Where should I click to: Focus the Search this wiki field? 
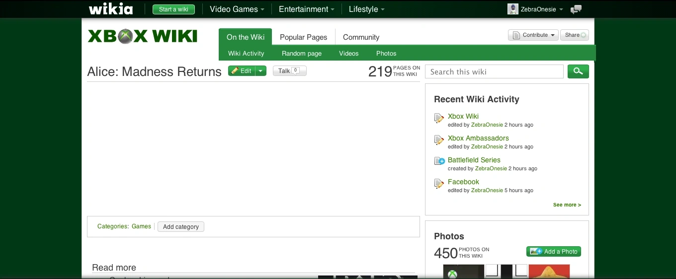click(494, 71)
